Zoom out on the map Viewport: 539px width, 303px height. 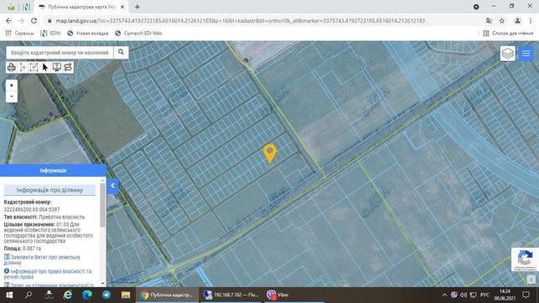pos(12,96)
